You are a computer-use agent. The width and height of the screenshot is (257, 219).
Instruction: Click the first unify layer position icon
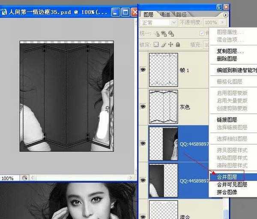pyautogui.click(x=157, y=33)
